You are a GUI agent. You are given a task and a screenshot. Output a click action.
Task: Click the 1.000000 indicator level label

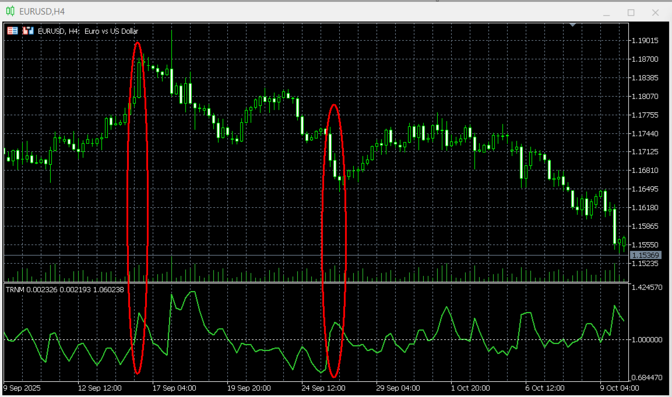(647, 339)
